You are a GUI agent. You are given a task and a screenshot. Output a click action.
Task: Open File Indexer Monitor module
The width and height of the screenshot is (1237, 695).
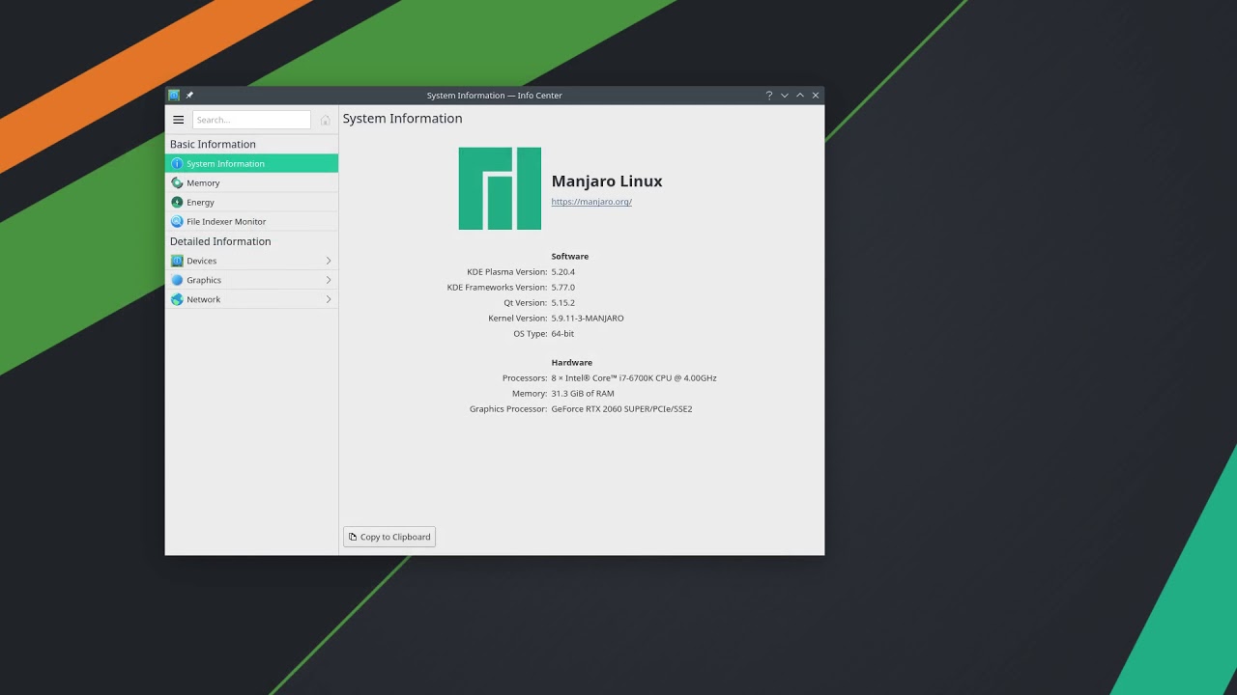[x=251, y=221]
